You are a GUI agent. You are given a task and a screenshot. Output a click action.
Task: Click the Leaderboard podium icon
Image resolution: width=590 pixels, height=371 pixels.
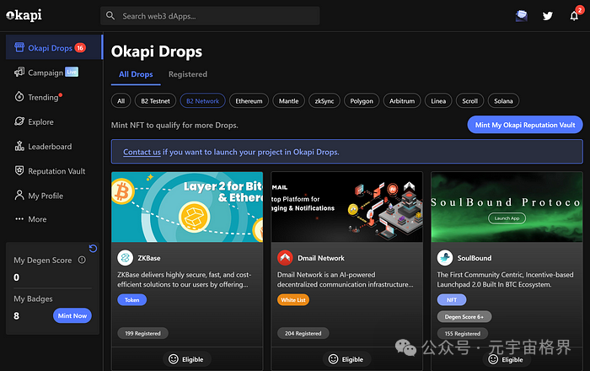coord(19,146)
